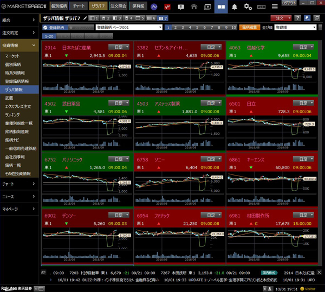Open the 注文 dropdown button
This screenshot has width=325, height=292.
coord(281,18)
